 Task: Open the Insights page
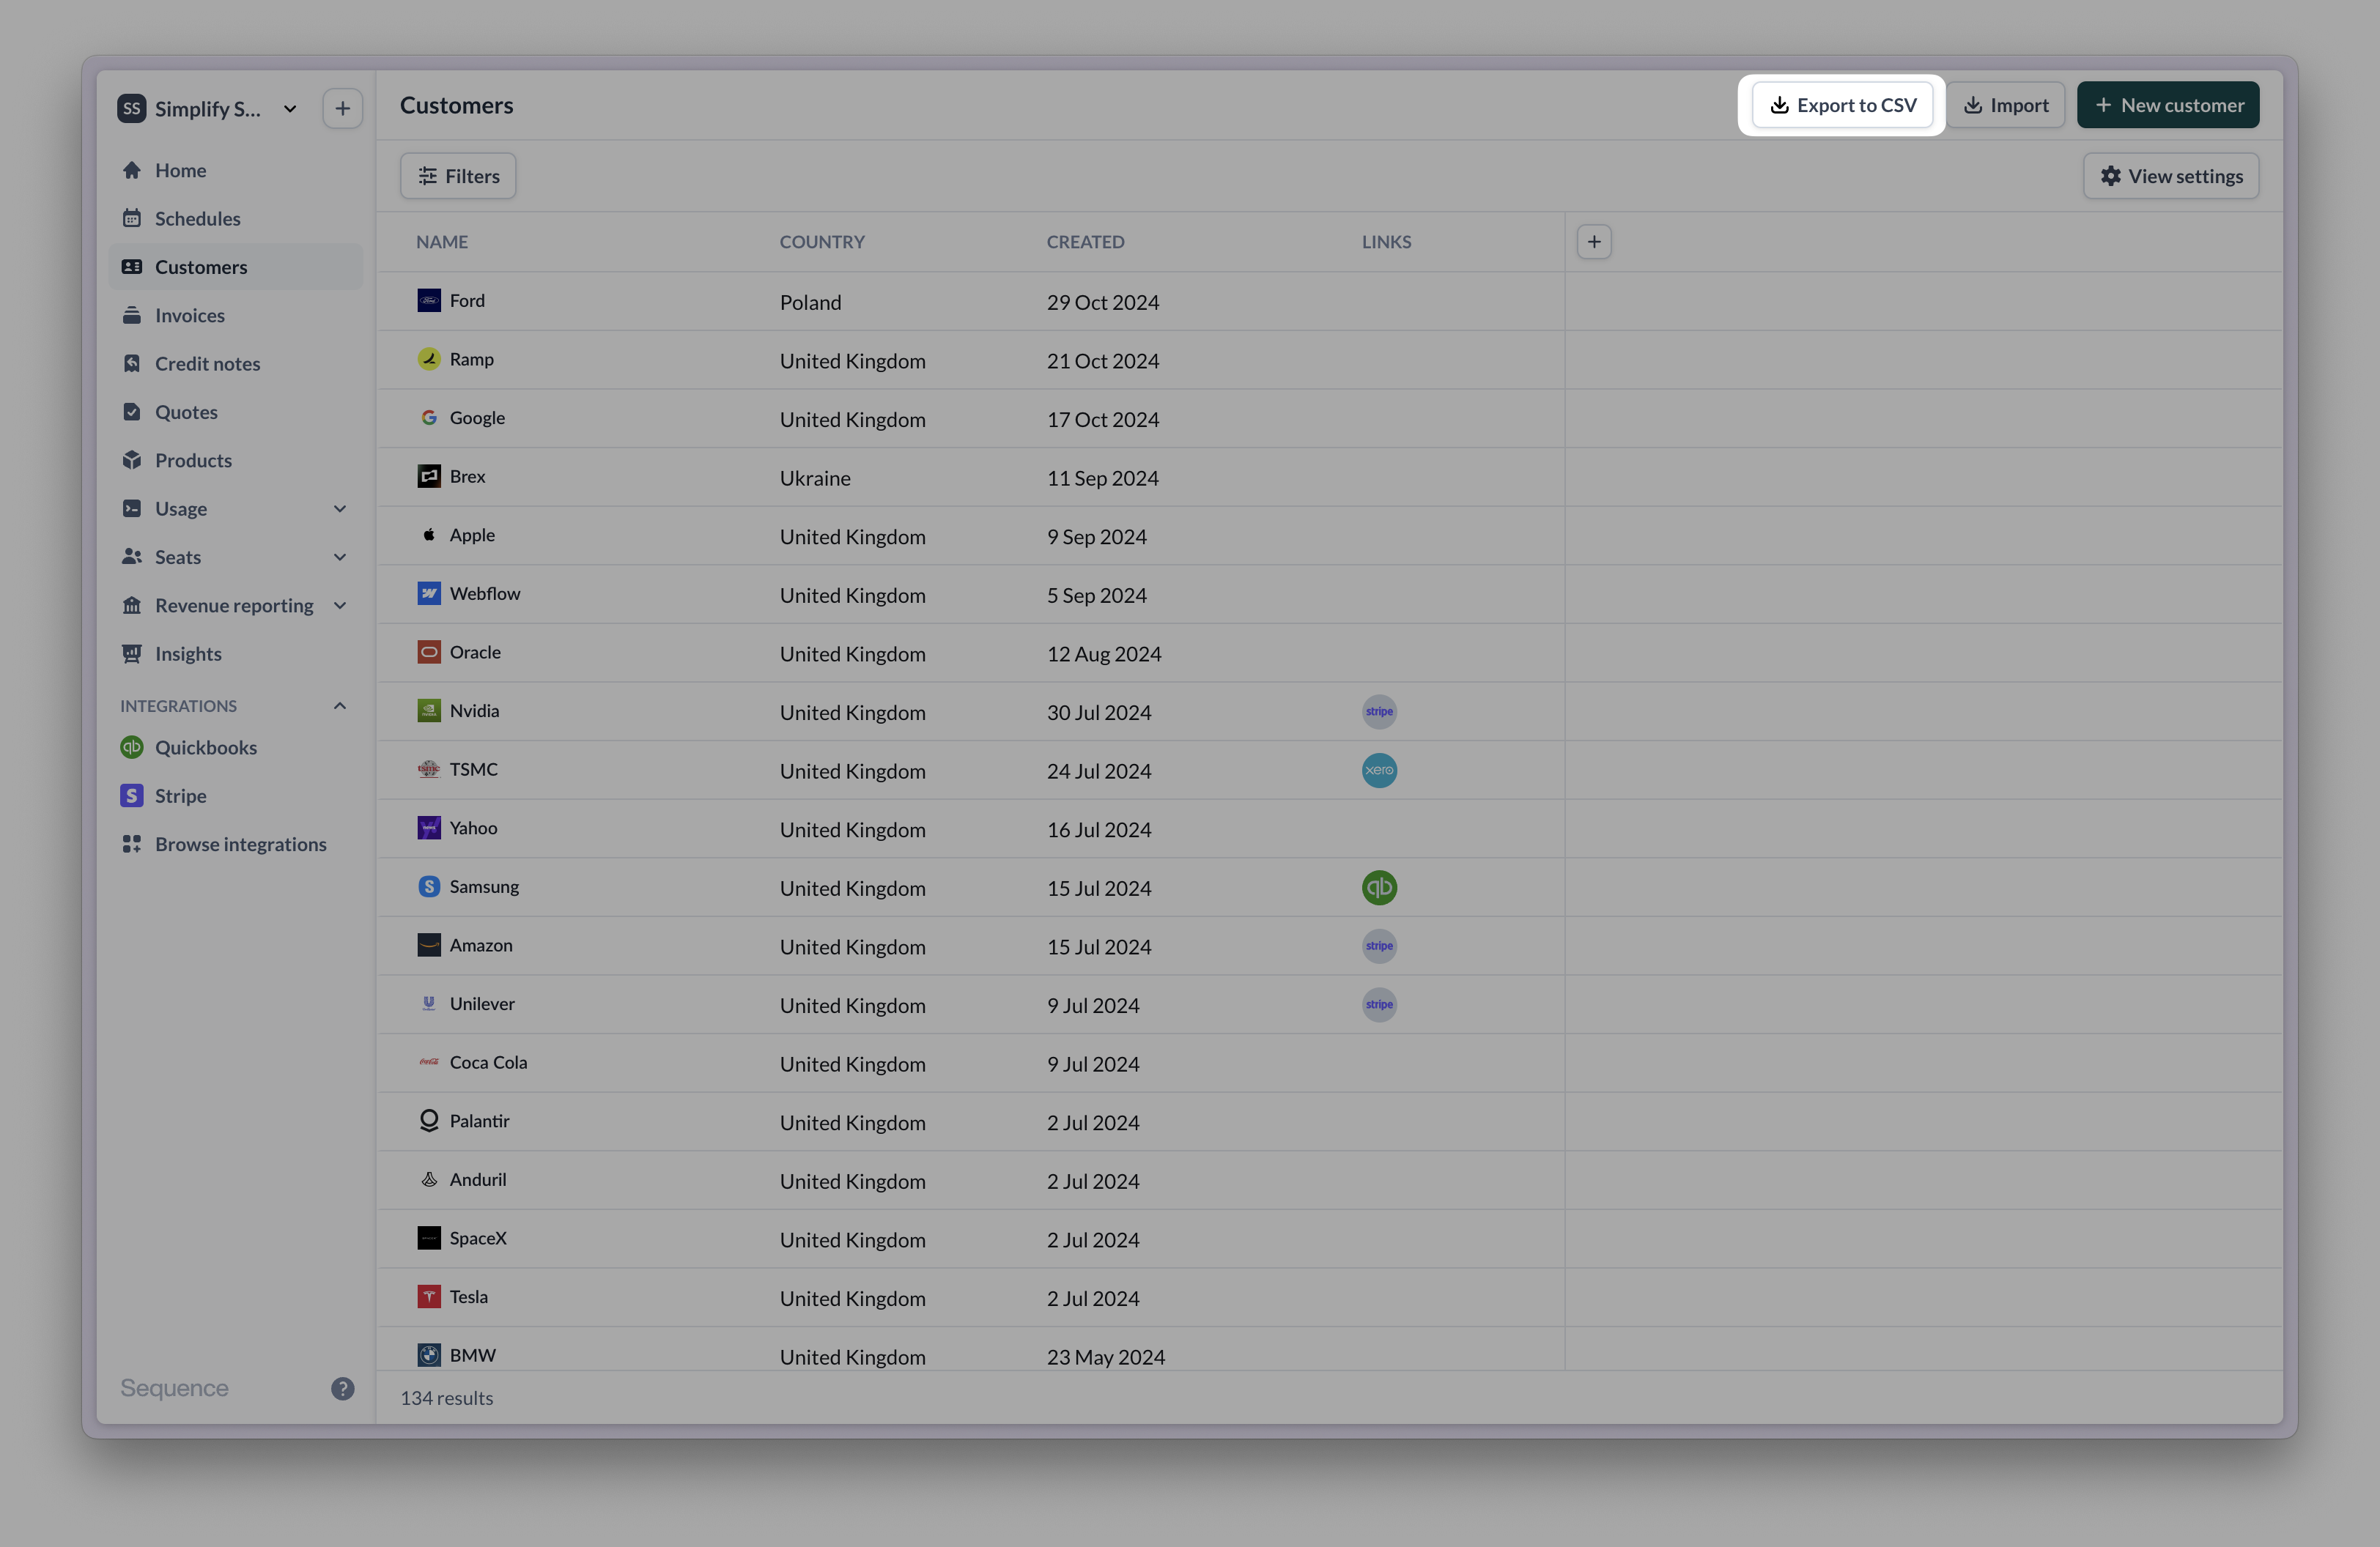coord(236,653)
